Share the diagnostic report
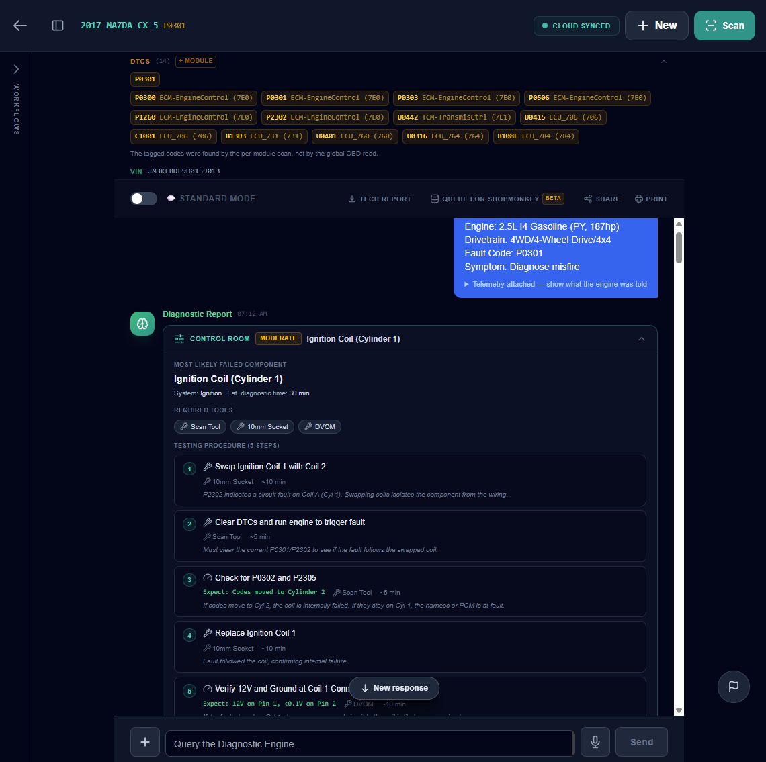This screenshot has height=762, width=766. (x=602, y=199)
